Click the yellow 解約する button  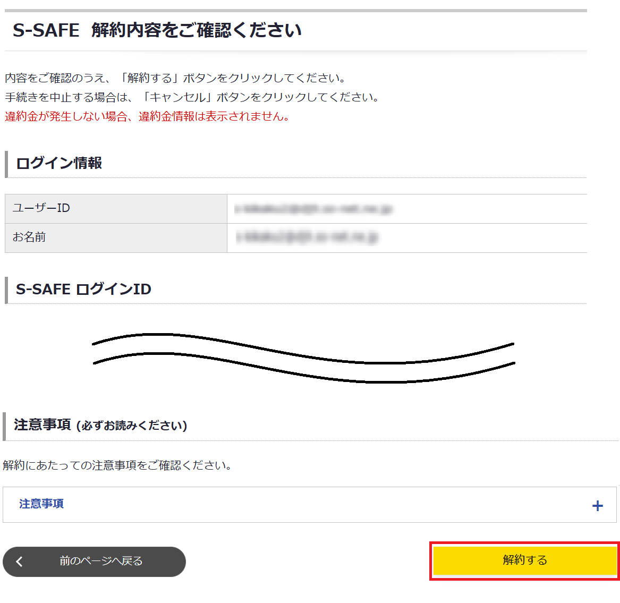tap(524, 560)
